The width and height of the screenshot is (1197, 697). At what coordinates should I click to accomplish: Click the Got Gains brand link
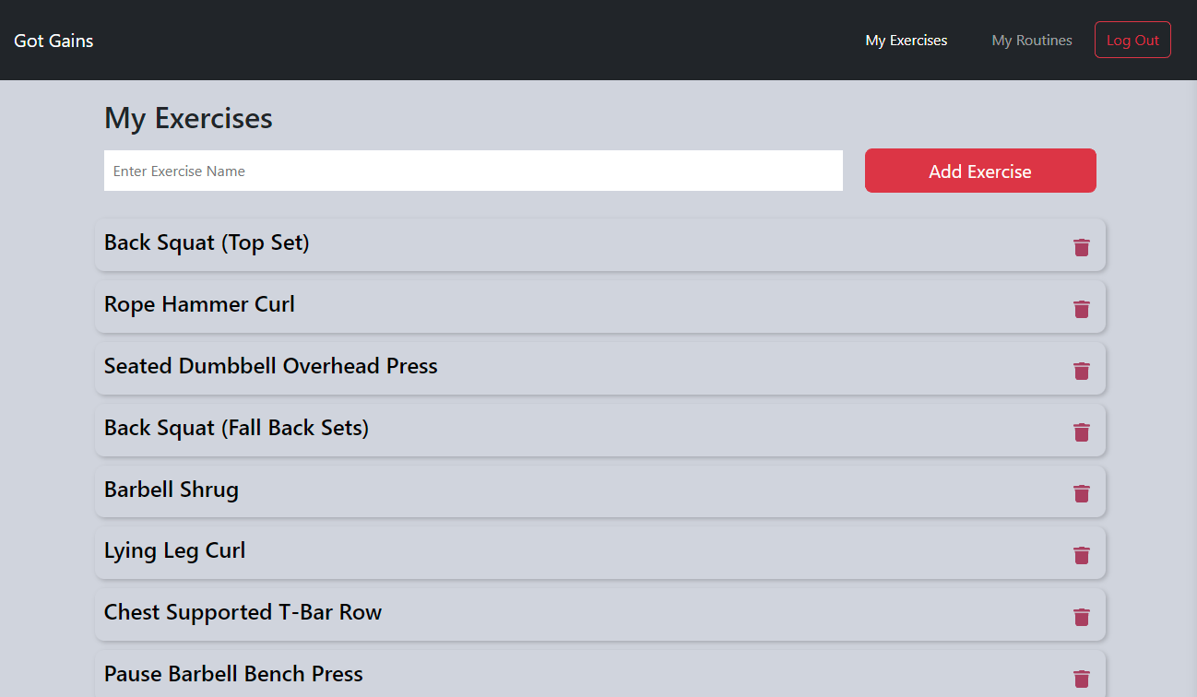click(x=53, y=40)
